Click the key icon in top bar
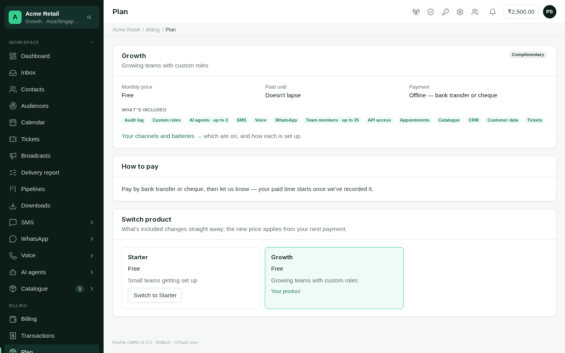The image size is (565, 353). 445,12
